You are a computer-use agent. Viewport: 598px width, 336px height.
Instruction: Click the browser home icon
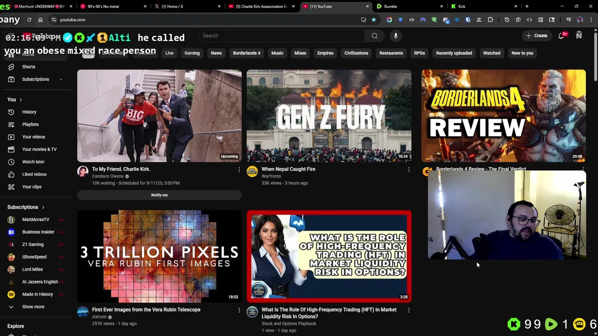coord(40,20)
